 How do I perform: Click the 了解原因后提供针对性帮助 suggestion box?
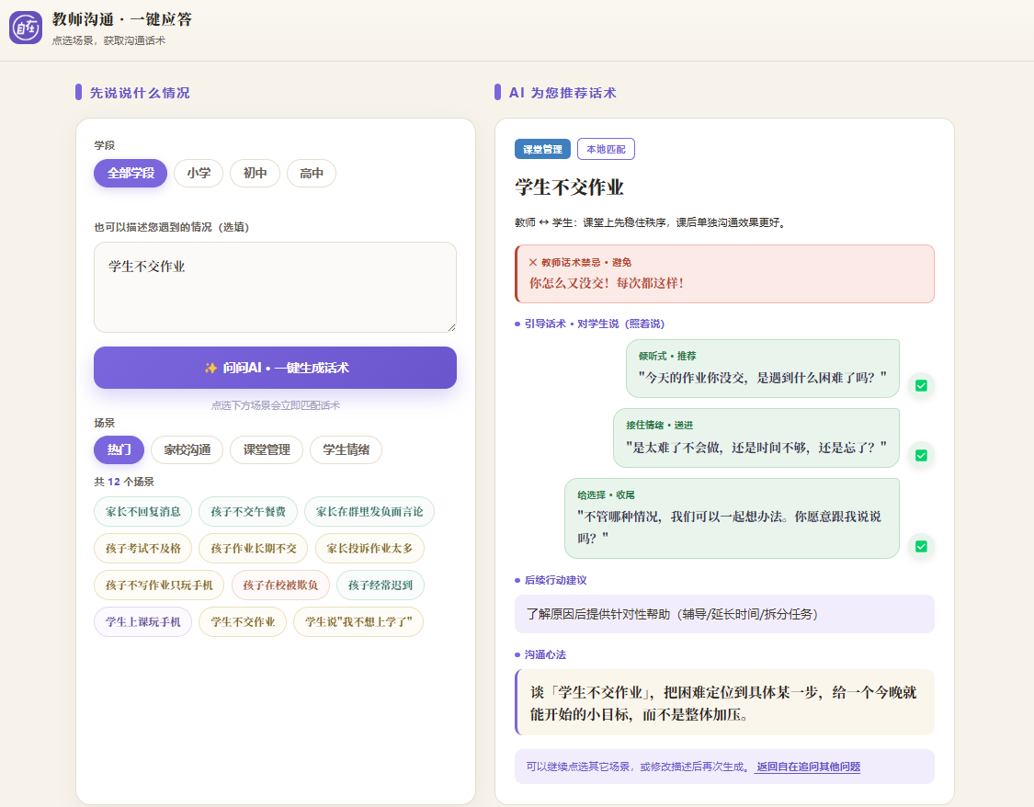[x=725, y=614]
